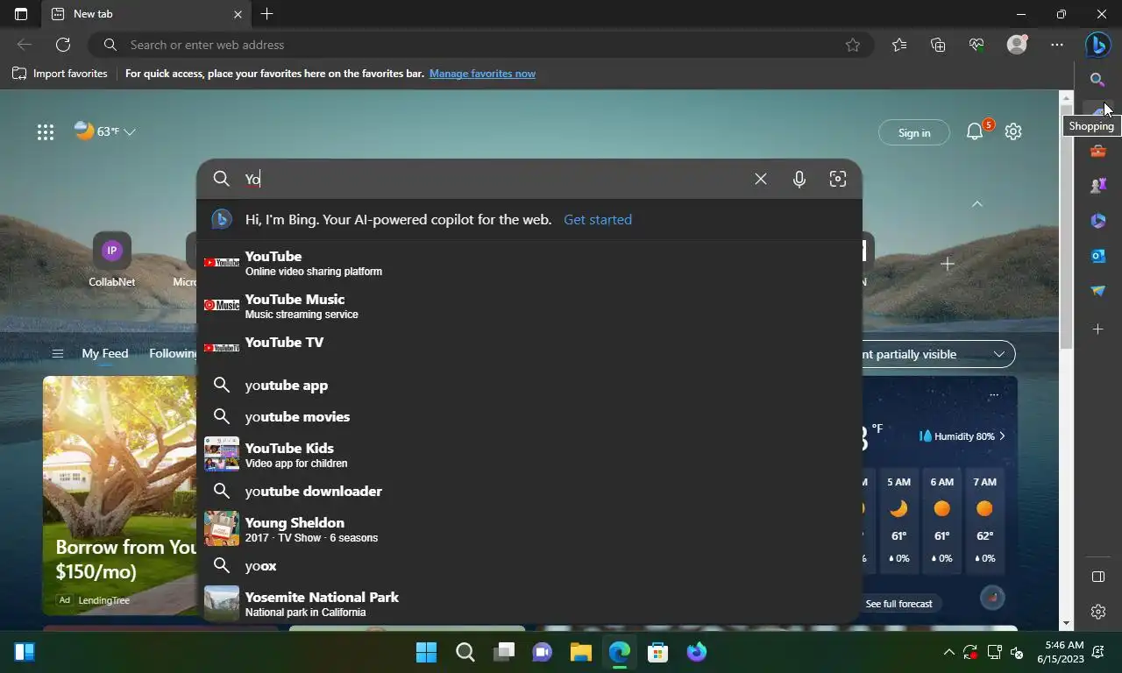Expand Humidity 80% details arrow
The image size is (1122, 673).
click(x=1002, y=436)
